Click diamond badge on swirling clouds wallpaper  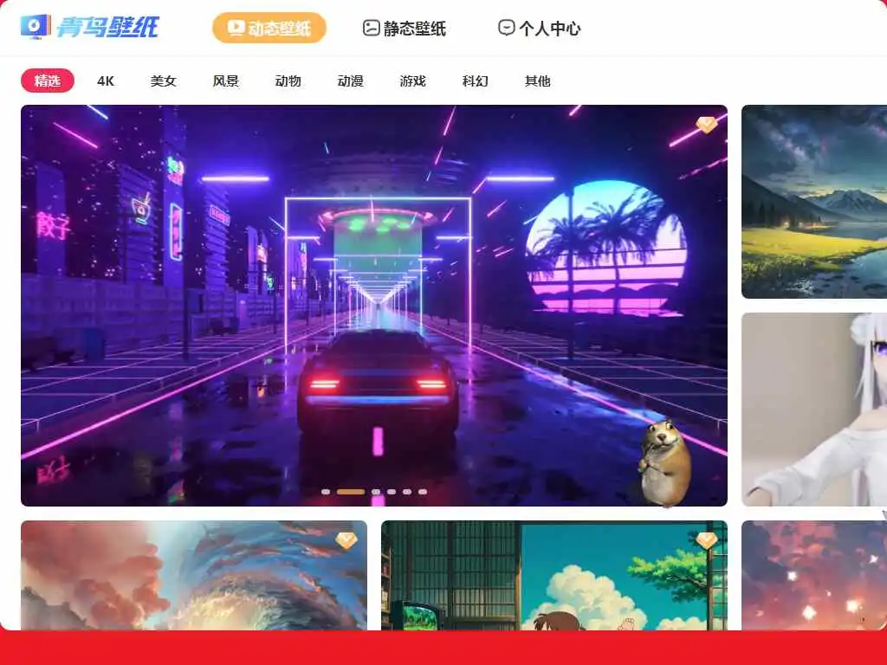click(346, 540)
